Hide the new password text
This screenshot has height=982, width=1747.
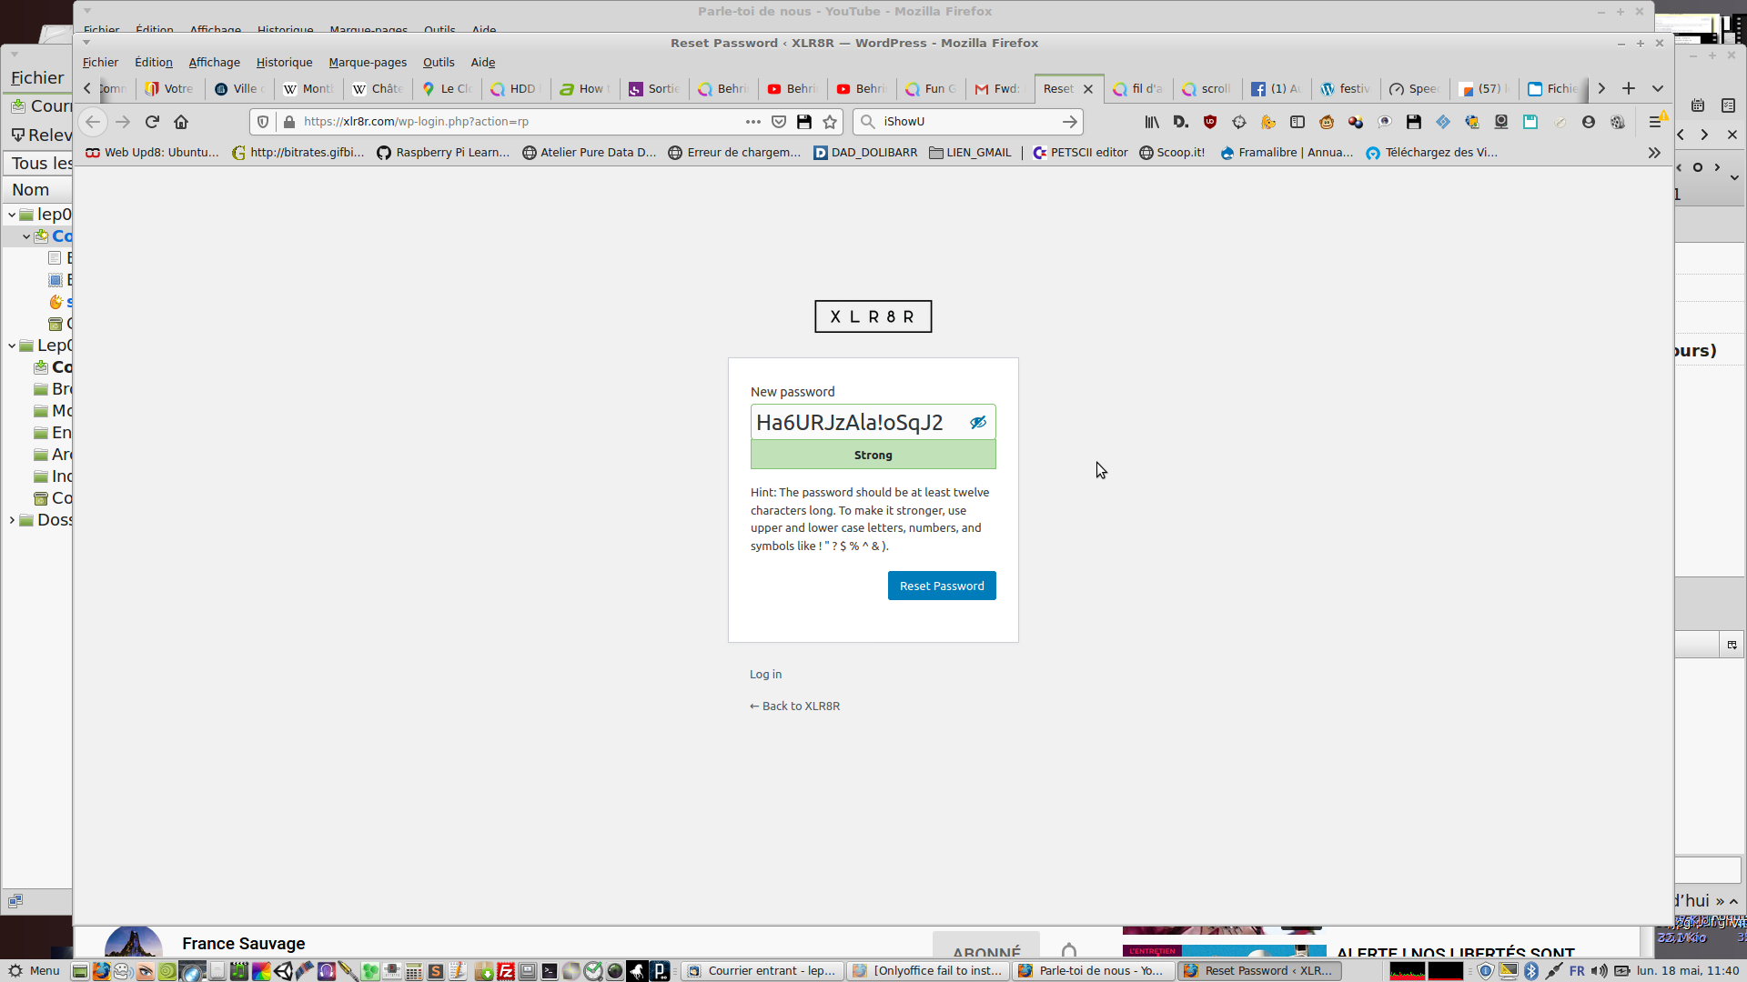pos(978,423)
